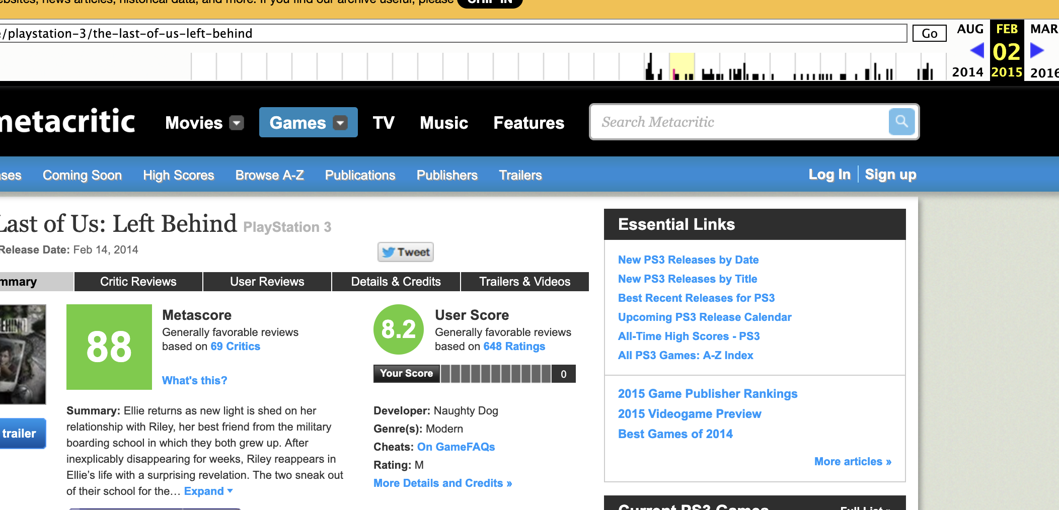1059x510 pixels.
Task: Open Best Recent Releases for PS3
Action: pyautogui.click(x=697, y=298)
